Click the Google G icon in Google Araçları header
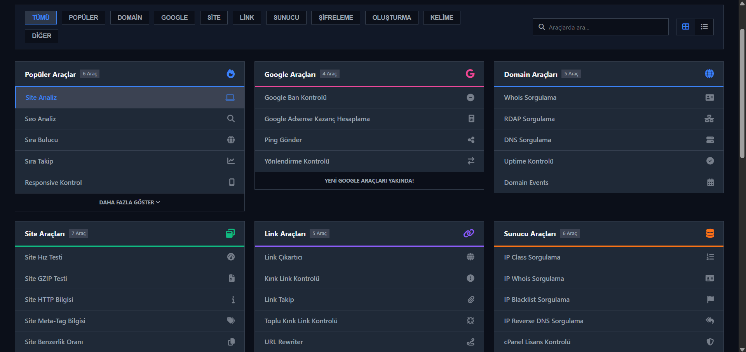This screenshot has width=746, height=352. (x=470, y=74)
